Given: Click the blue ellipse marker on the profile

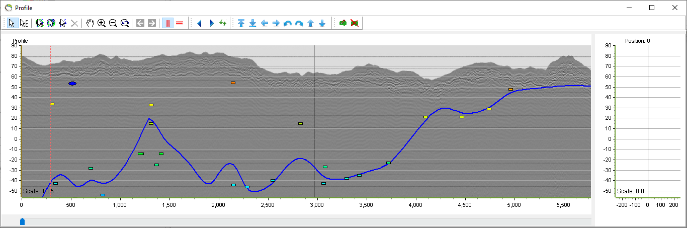Looking at the screenshot, I should [72, 84].
